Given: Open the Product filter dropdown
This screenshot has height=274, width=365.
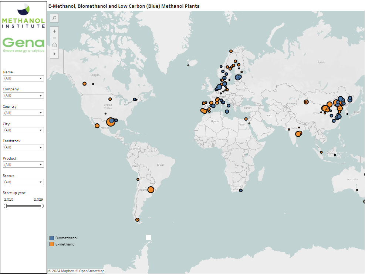Looking at the screenshot, I should (x=23, y=164).
